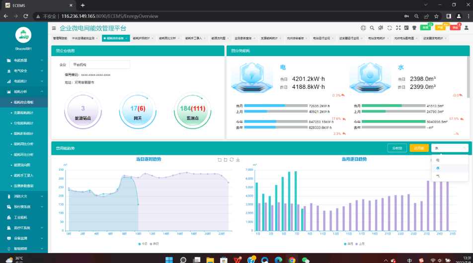Click the download icon on hourly trend chart
473x263 pixels.
point(238,160)
